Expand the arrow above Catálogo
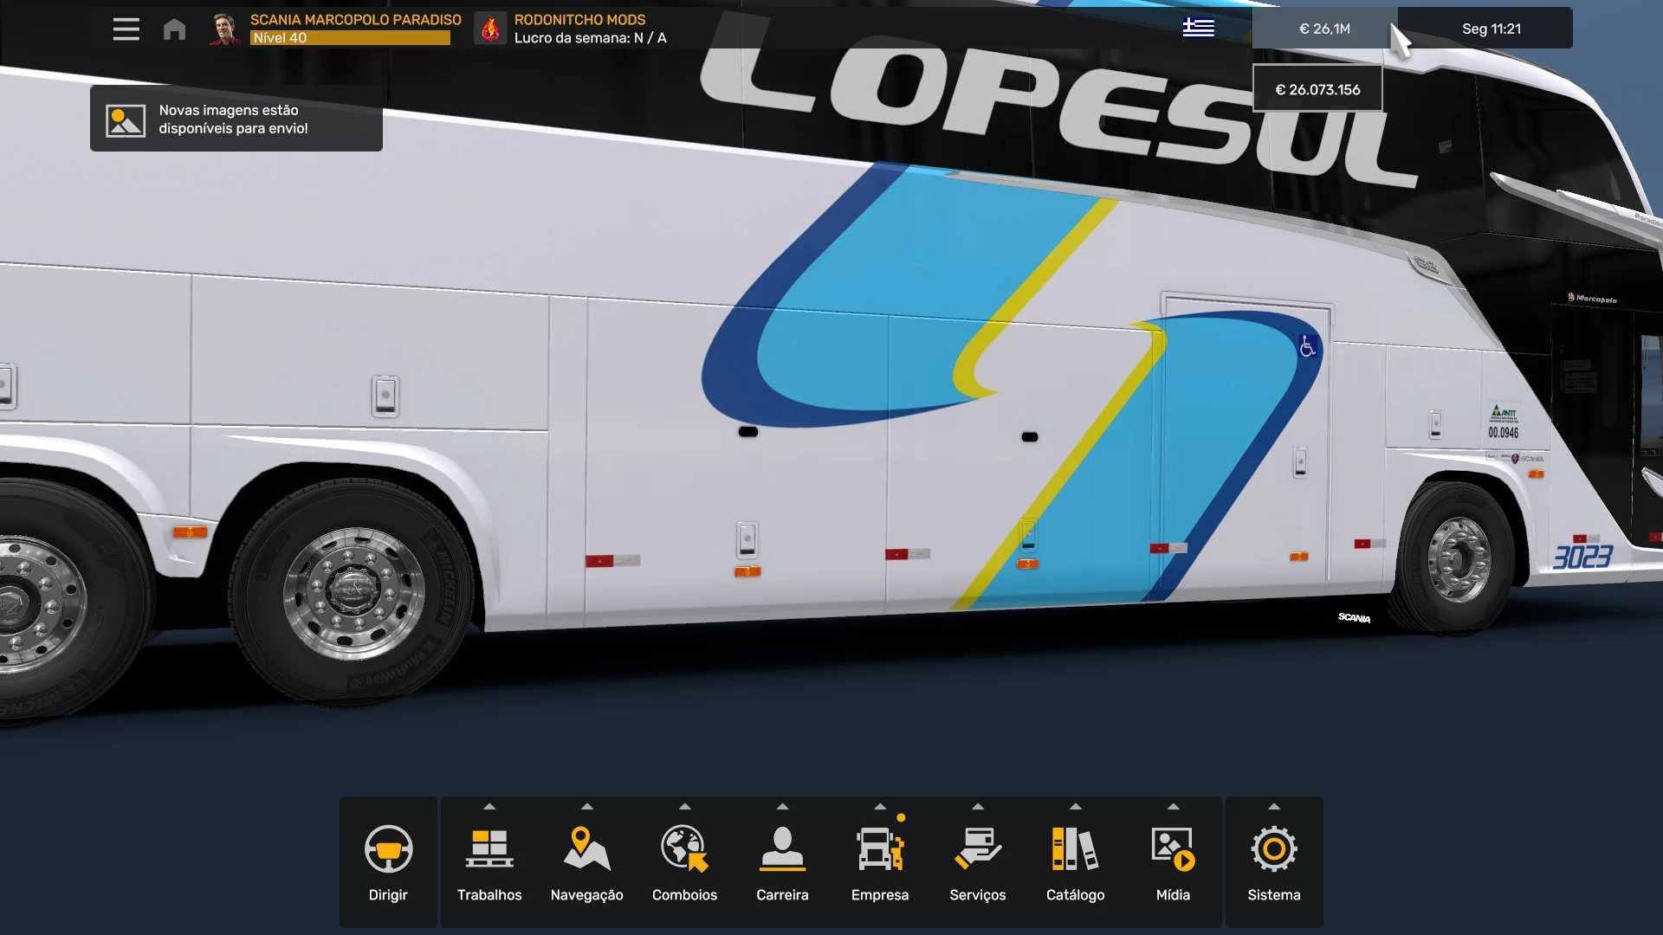This screenshot has height=935, width=1663. [1075, 807]
